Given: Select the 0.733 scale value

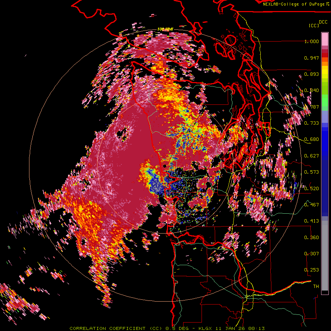Looking at the screenshot, I should [312, 123].
